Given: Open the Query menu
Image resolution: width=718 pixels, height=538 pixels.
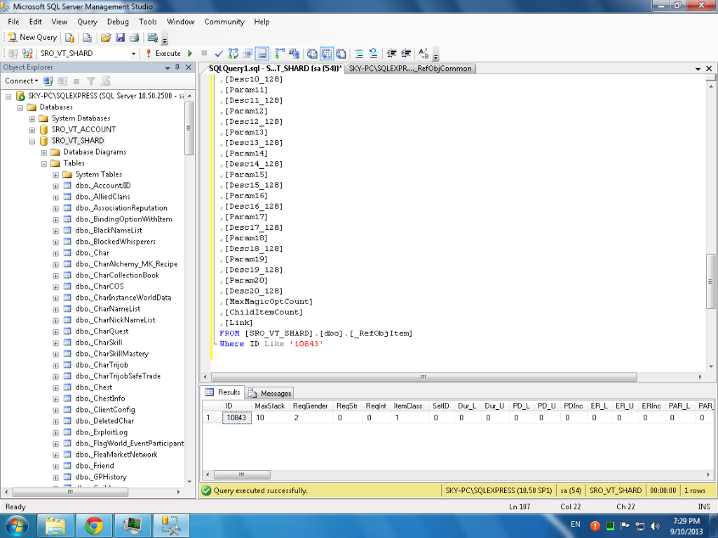Looking at the screenshot, I should [87, 22].
